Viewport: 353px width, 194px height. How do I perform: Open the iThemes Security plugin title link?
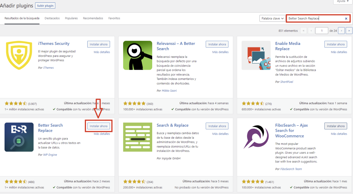tap(54, 44)
